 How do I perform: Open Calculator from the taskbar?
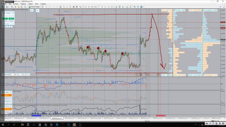tap(40, 125)
